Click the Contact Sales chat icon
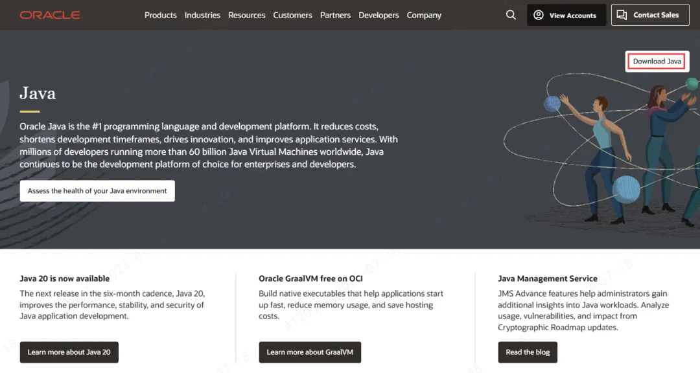Viewport: 700px width, 373px height. click(x=622, y=15)
